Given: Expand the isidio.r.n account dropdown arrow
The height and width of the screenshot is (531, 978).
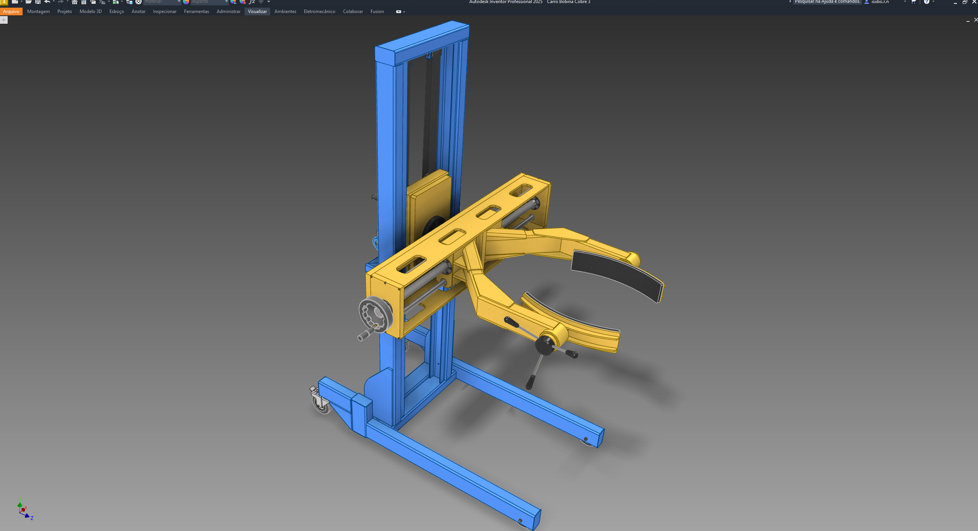Looking at the screenshot, I should (x=905, y=2).
